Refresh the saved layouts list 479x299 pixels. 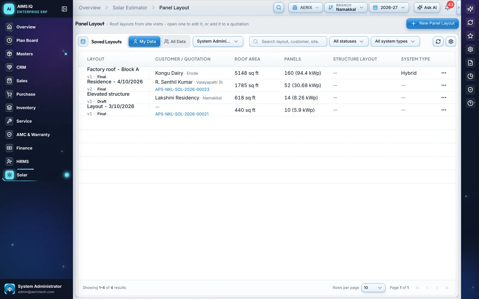point(438,42)
